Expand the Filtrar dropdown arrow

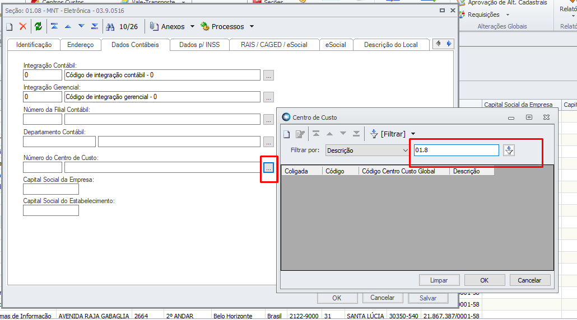413,134
